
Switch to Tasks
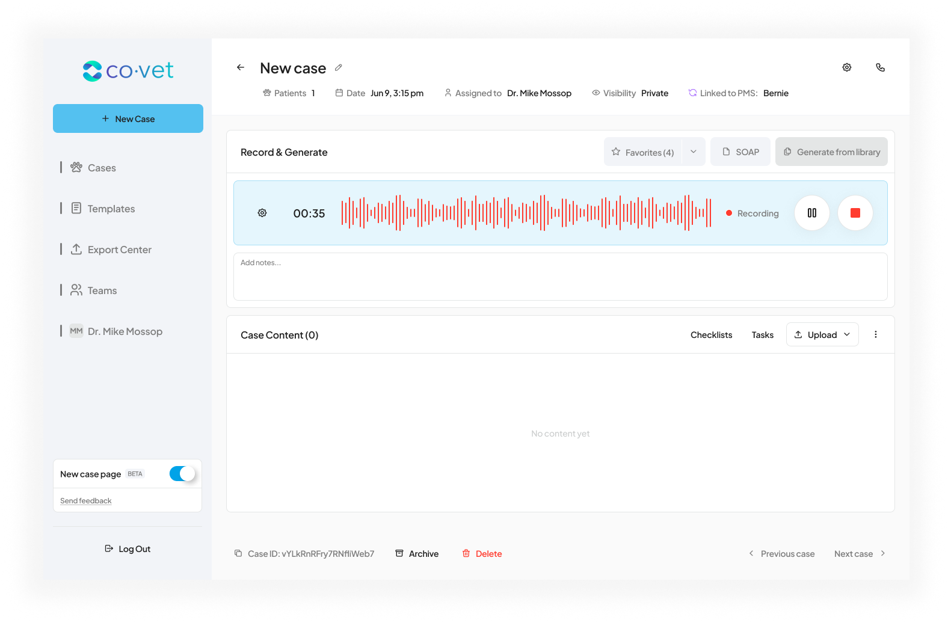[763, 335]
